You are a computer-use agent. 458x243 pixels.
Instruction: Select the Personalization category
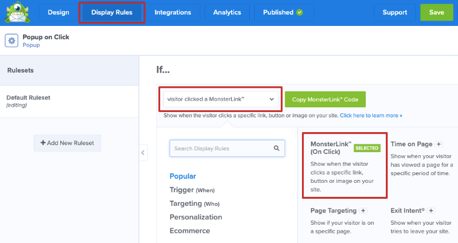tap(196, 217)
